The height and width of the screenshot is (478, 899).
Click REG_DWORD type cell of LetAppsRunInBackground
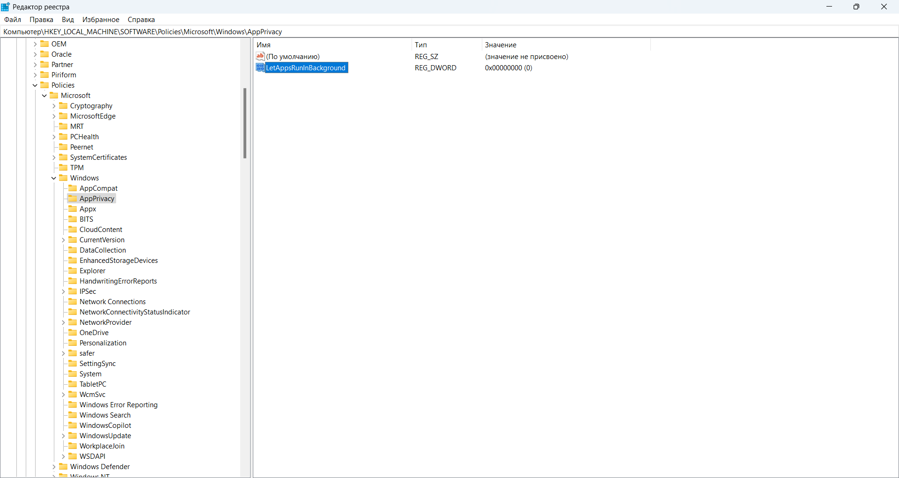pos(435,68)
